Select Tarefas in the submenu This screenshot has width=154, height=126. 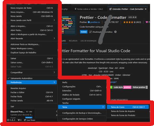coord(82,103)
